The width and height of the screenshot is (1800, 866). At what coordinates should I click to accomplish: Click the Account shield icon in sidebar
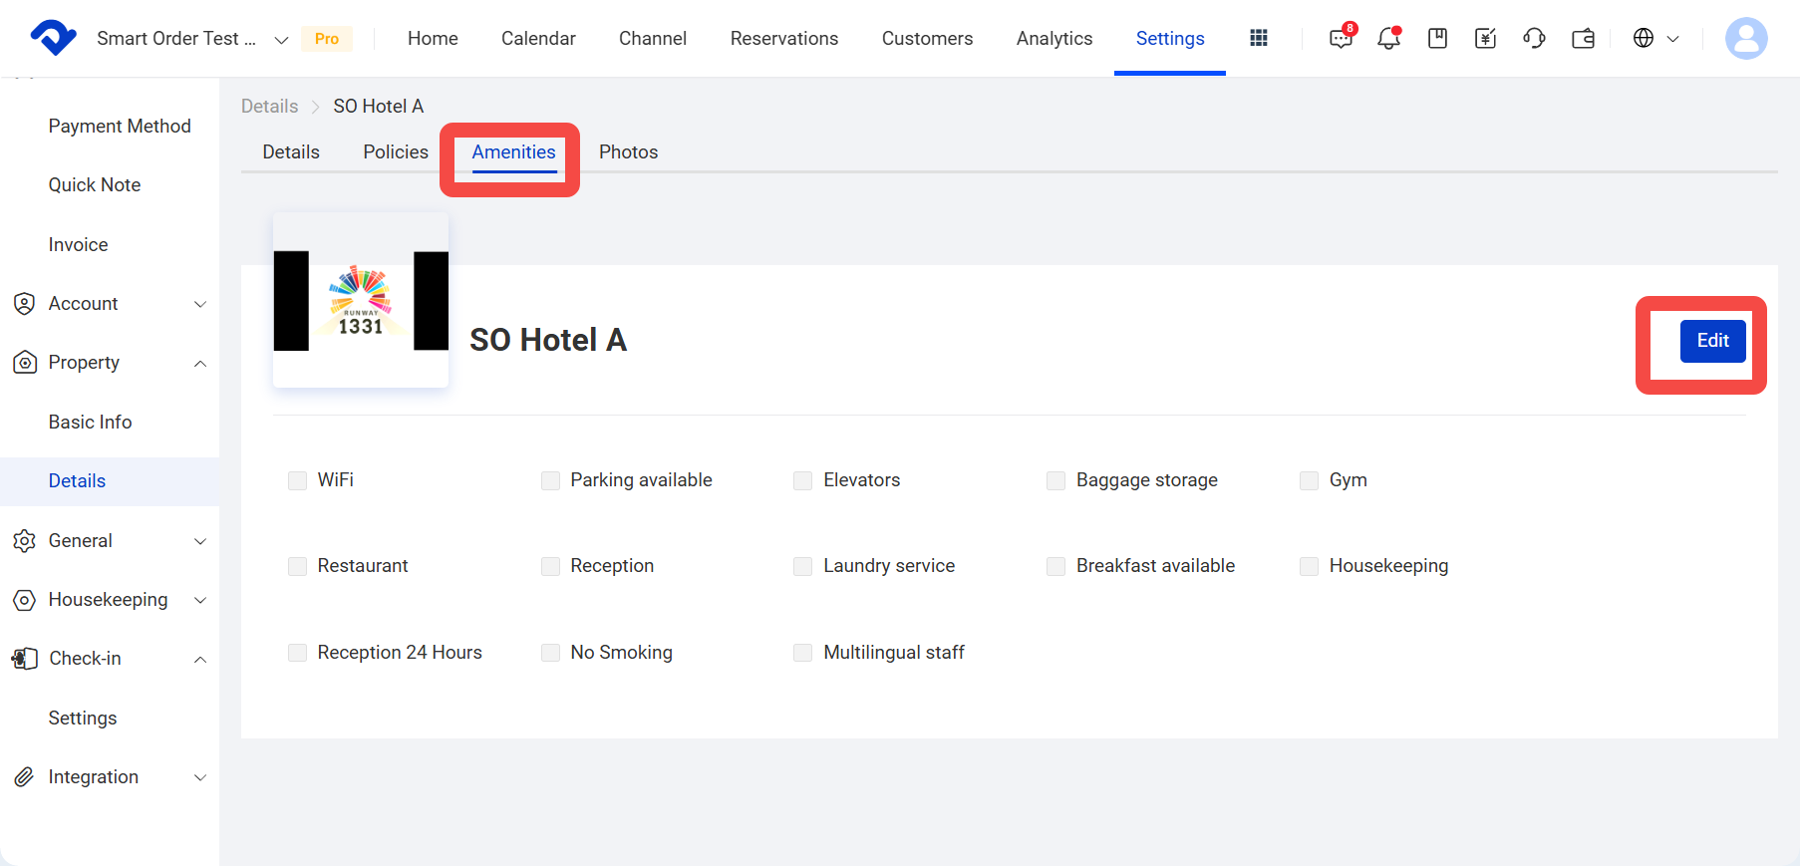coord(25,304)
